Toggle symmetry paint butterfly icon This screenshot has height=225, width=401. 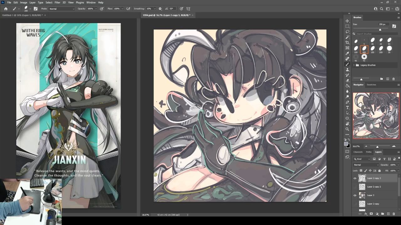coord(188,9)
